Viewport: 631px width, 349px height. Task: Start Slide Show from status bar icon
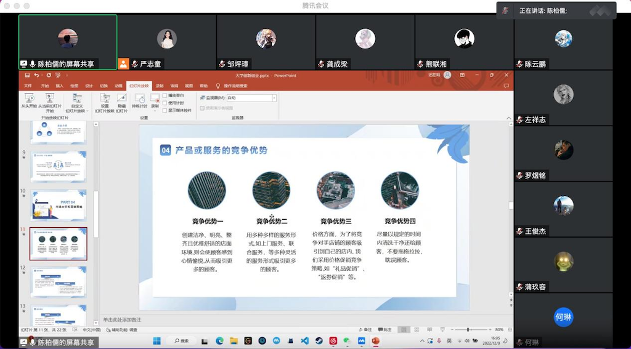click(x=442, y=330)
